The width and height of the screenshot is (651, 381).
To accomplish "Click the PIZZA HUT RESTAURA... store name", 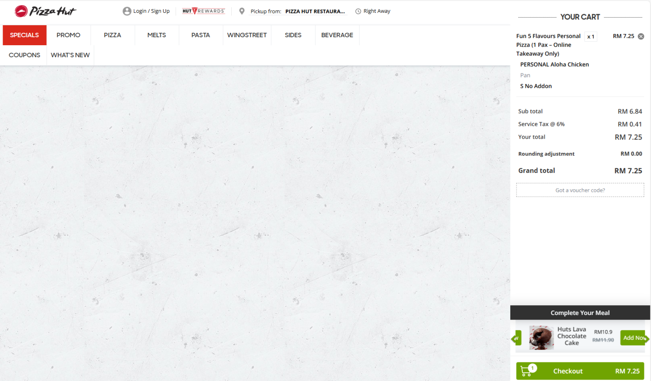I will tap(315, 12).
